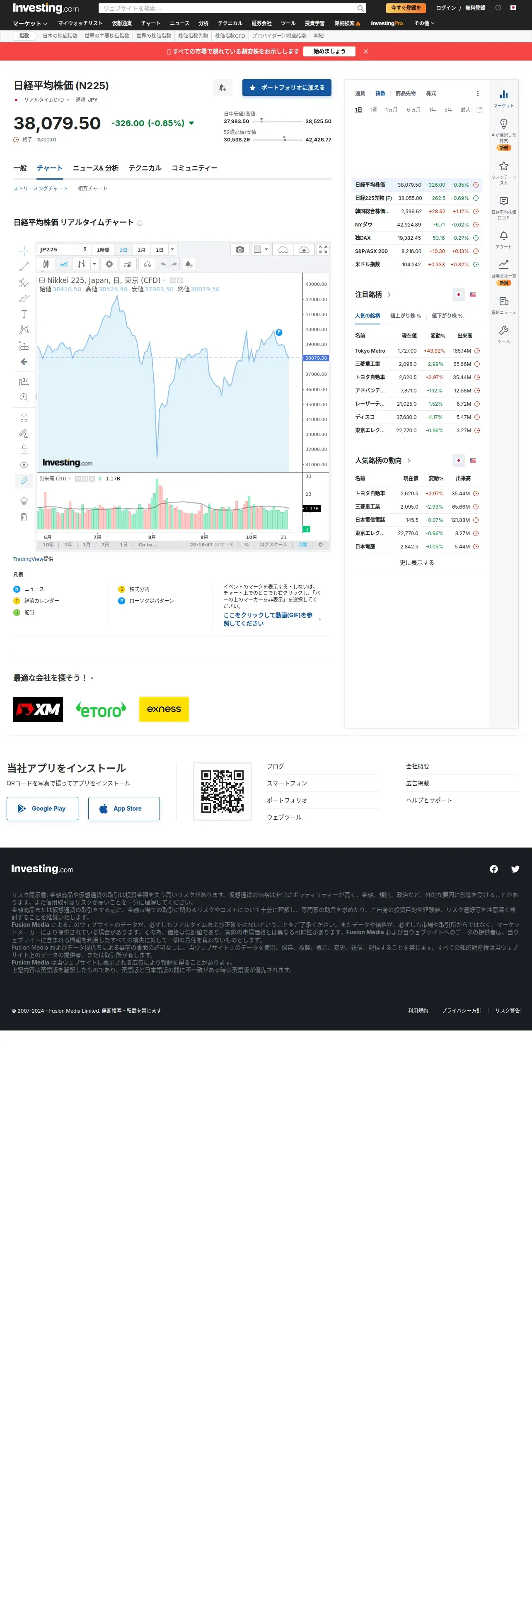Open the indicators button in chart toolbar
The width and height of the screenshot is (532, 1598).
[x=128, y=264]
